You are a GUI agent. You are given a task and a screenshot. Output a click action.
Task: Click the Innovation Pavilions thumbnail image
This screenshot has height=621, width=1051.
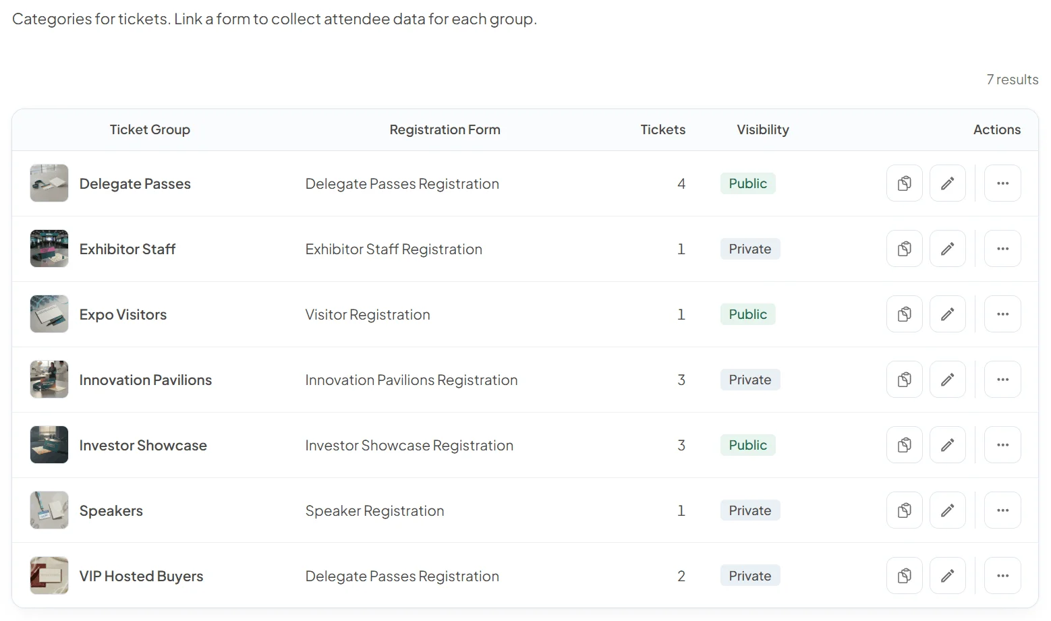coord(49,380)
